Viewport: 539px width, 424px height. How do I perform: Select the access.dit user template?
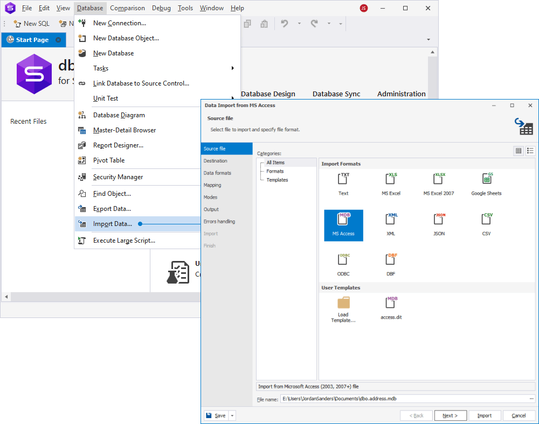click(391, 308)
